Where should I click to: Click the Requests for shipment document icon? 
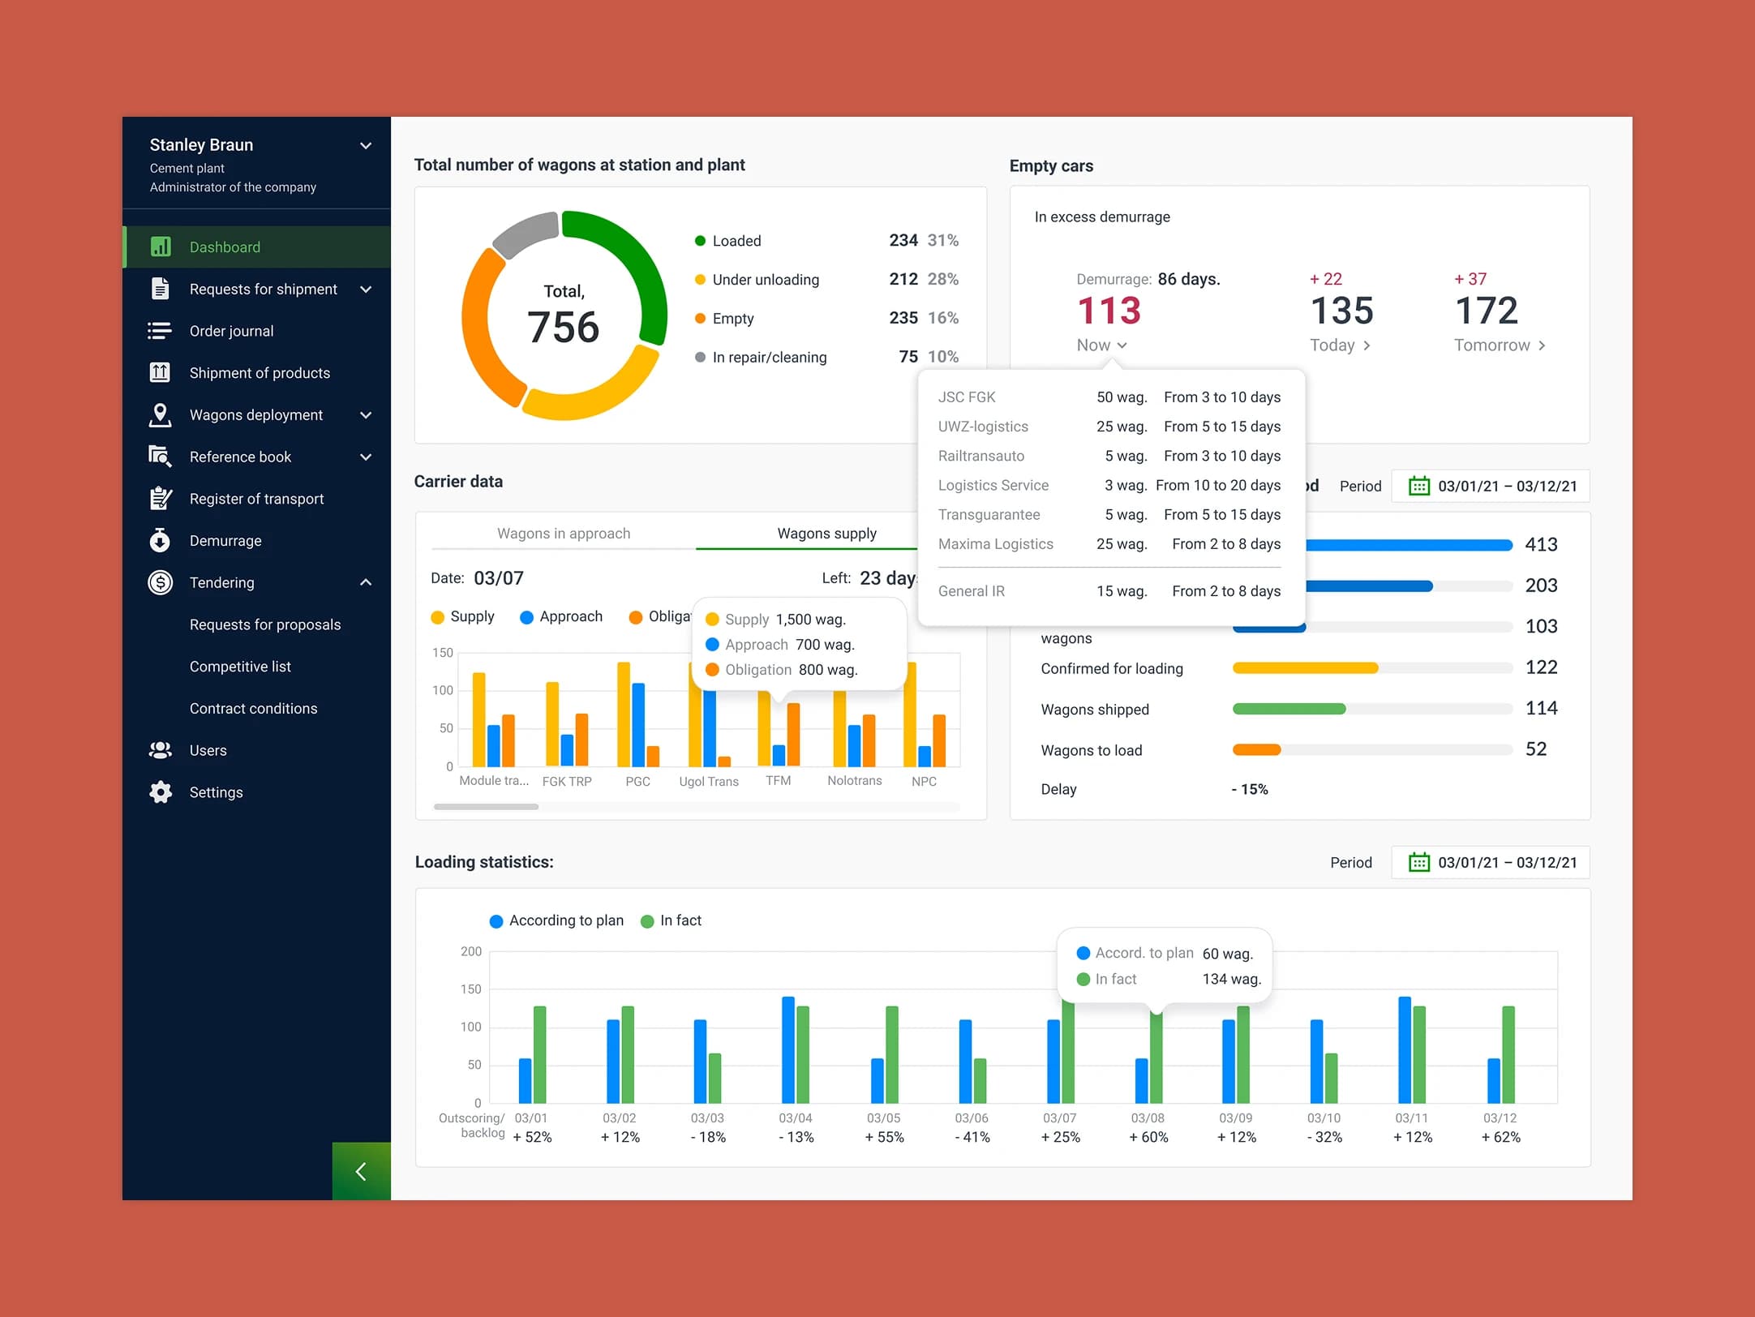(x=161, y=289)
